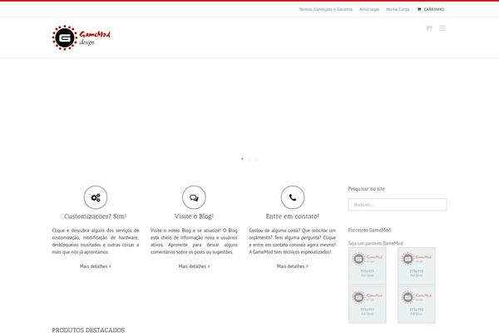The image size is (499, 333).
Task: Click the Customizações? Sim! heading
Action: 96,216
